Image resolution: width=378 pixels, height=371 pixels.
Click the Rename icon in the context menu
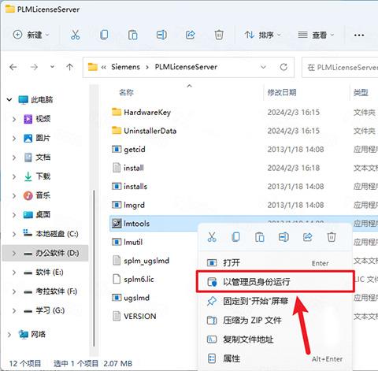pyautogui.click(x=283, y=237)
